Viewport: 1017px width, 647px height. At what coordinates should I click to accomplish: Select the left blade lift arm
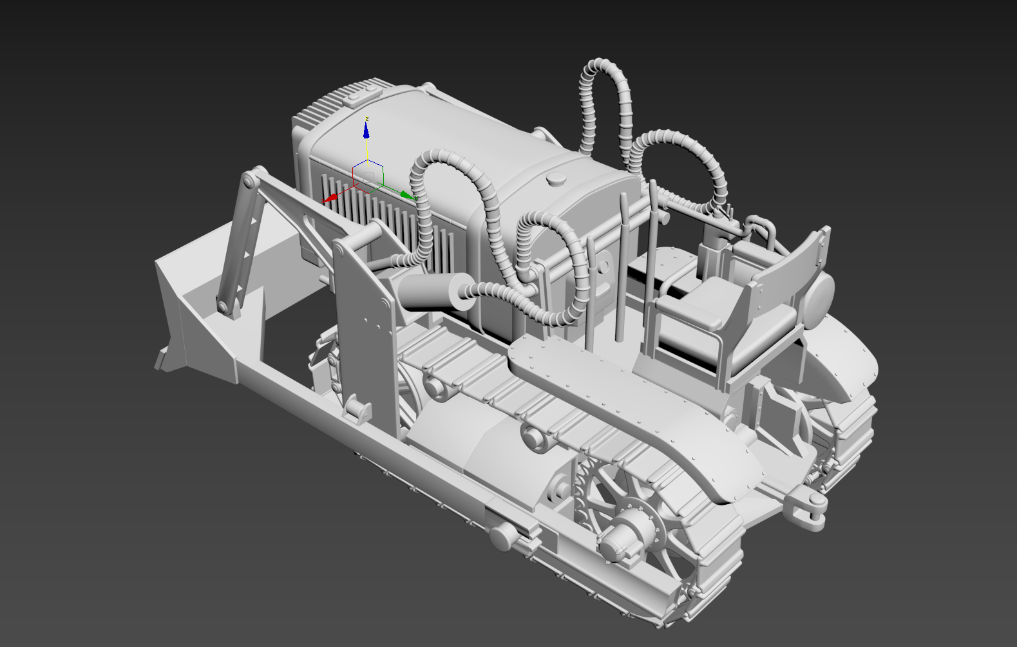(x=240, y=245)
